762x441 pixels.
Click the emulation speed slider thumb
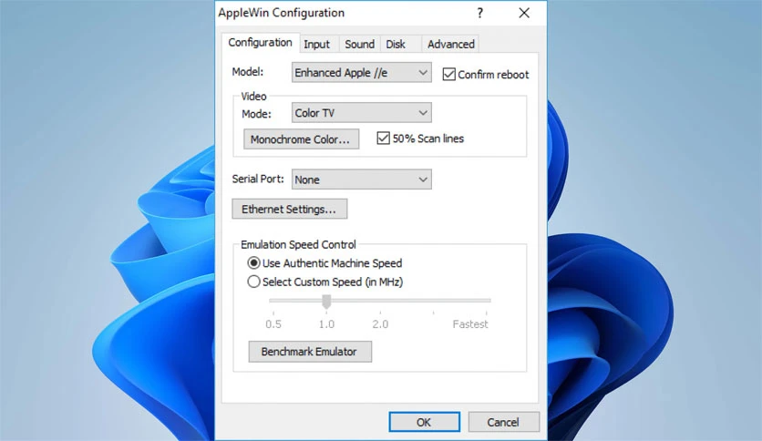(x=326, y=302)
